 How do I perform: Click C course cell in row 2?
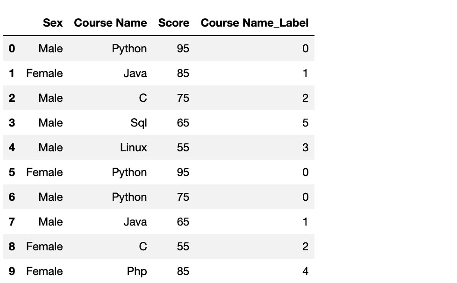pyautogui.click(x=143, y=98)
